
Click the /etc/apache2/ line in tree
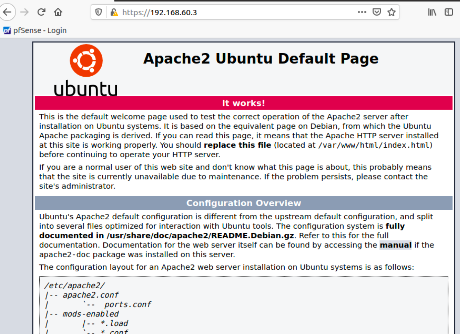(x=75, y=285)
